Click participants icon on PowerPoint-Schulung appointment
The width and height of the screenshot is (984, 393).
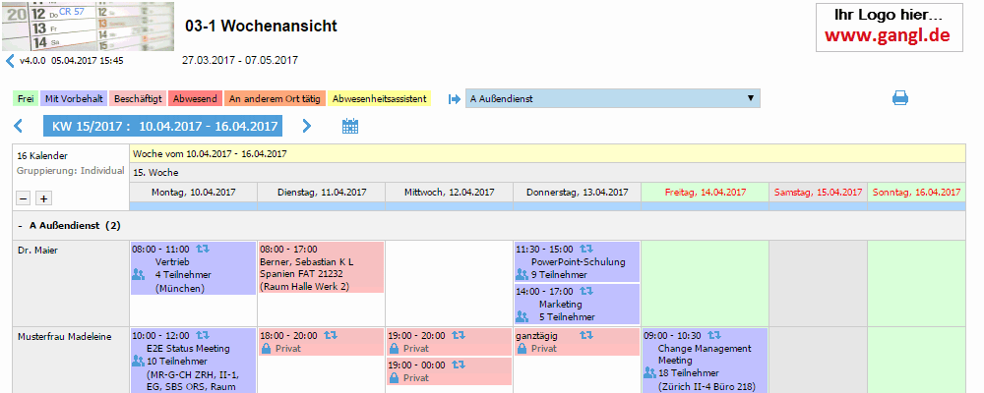pyautogui.click(x=522, y=275)
